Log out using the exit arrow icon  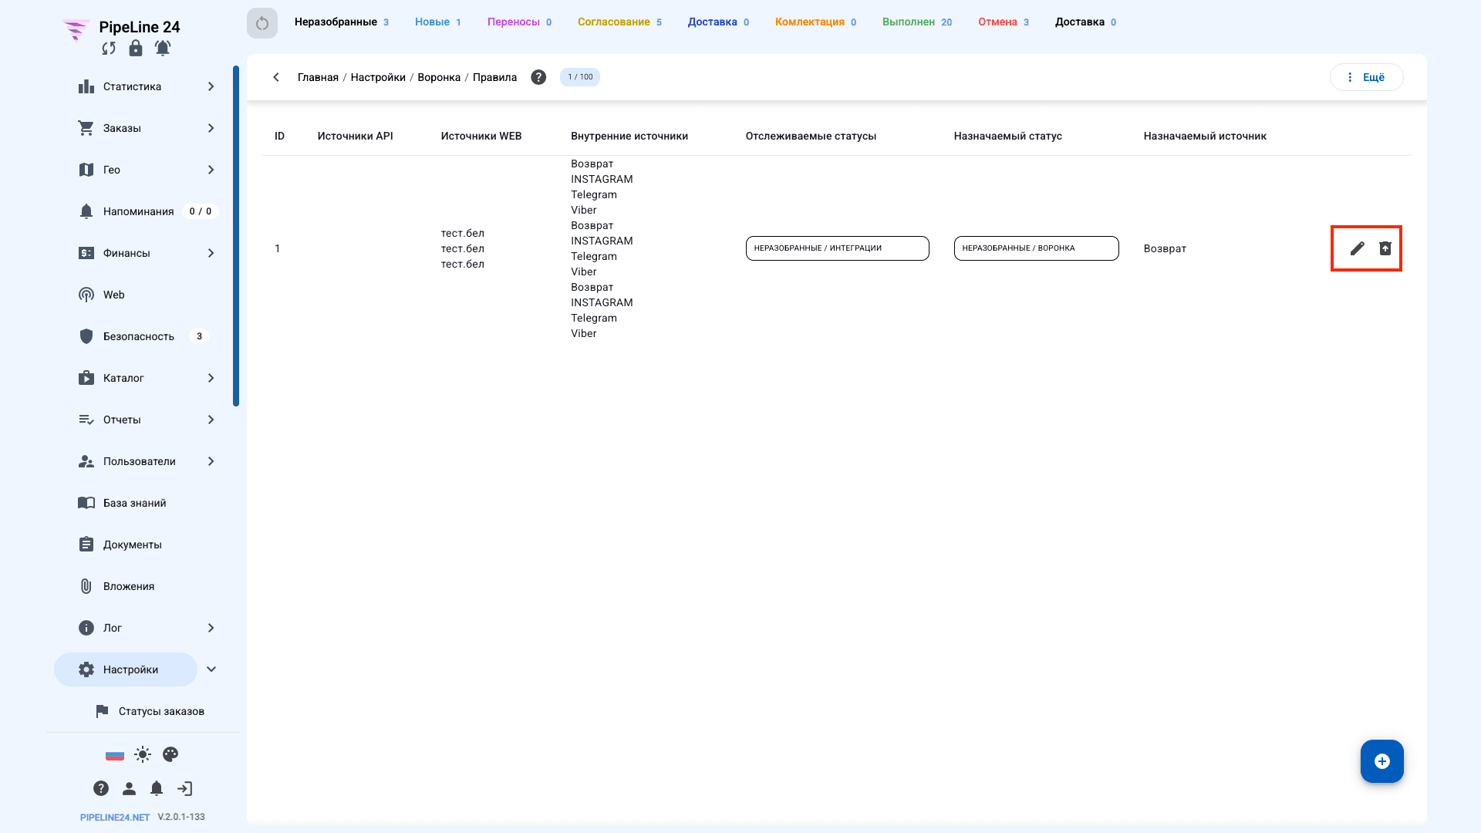coord(185,788)
